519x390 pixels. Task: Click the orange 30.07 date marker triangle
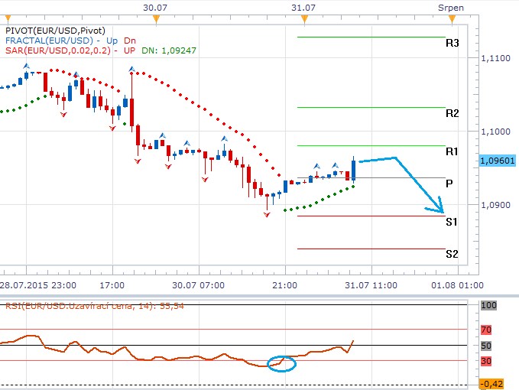tap(156, 17)
